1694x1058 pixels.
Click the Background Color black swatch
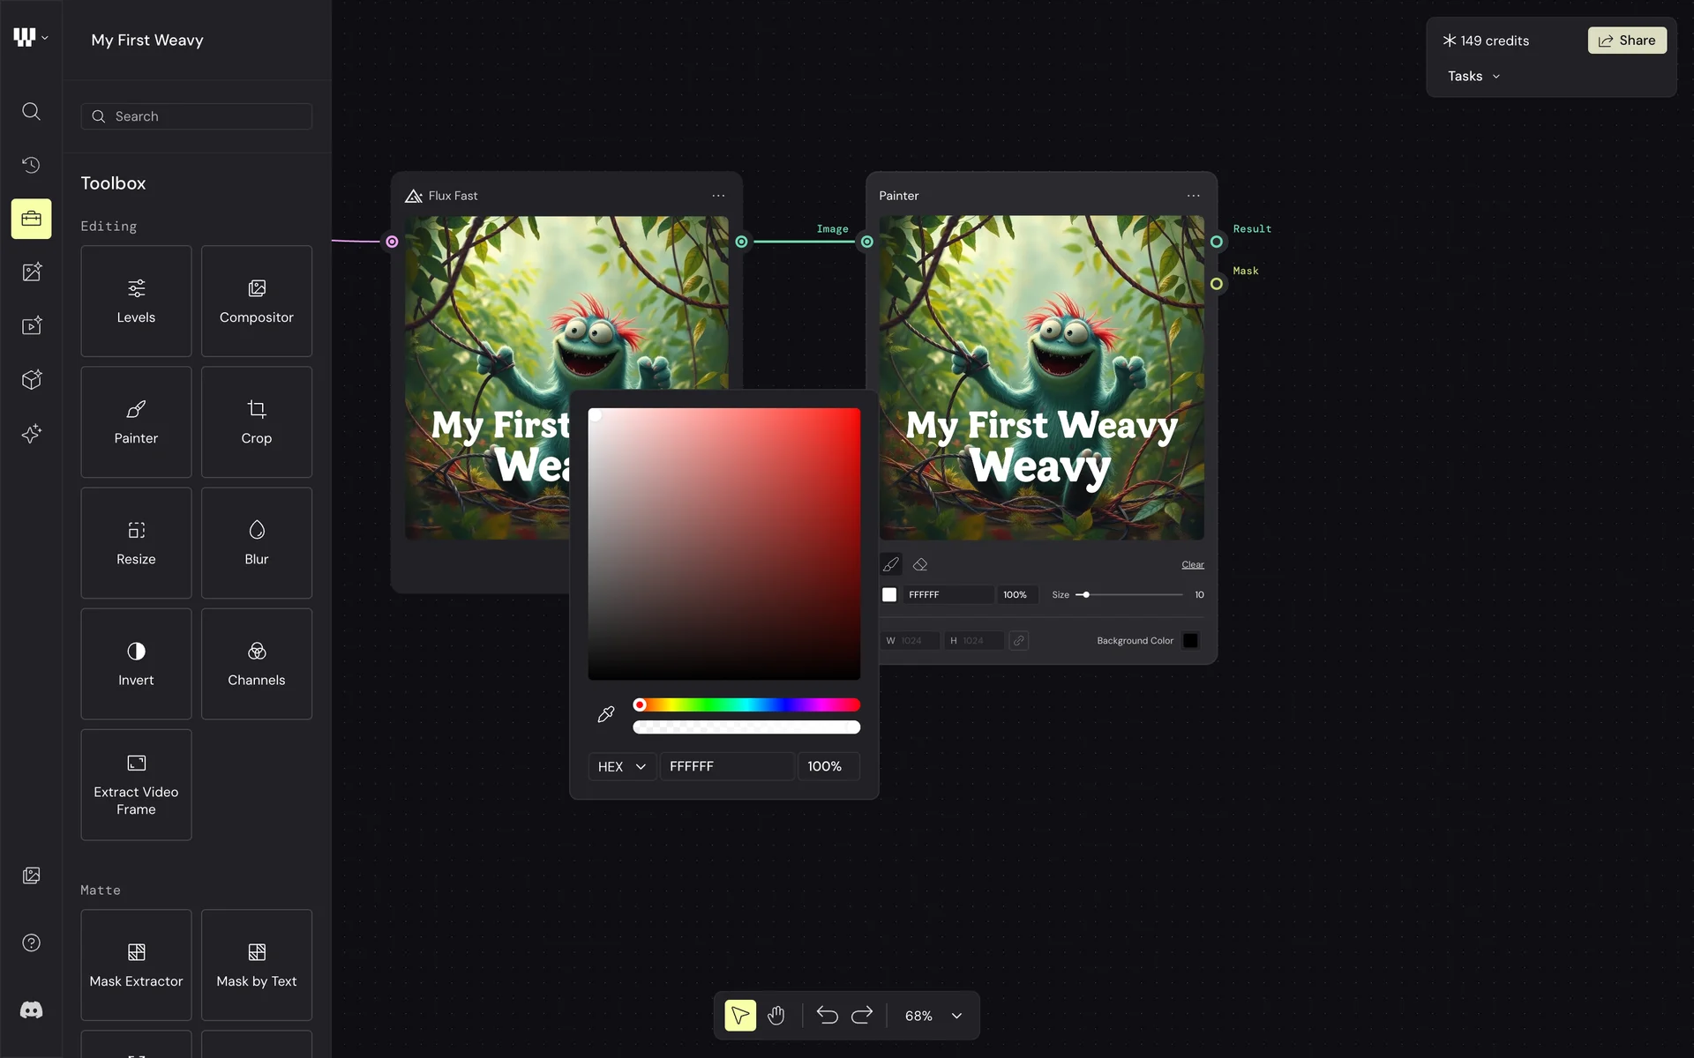[x=1190, y=641]
